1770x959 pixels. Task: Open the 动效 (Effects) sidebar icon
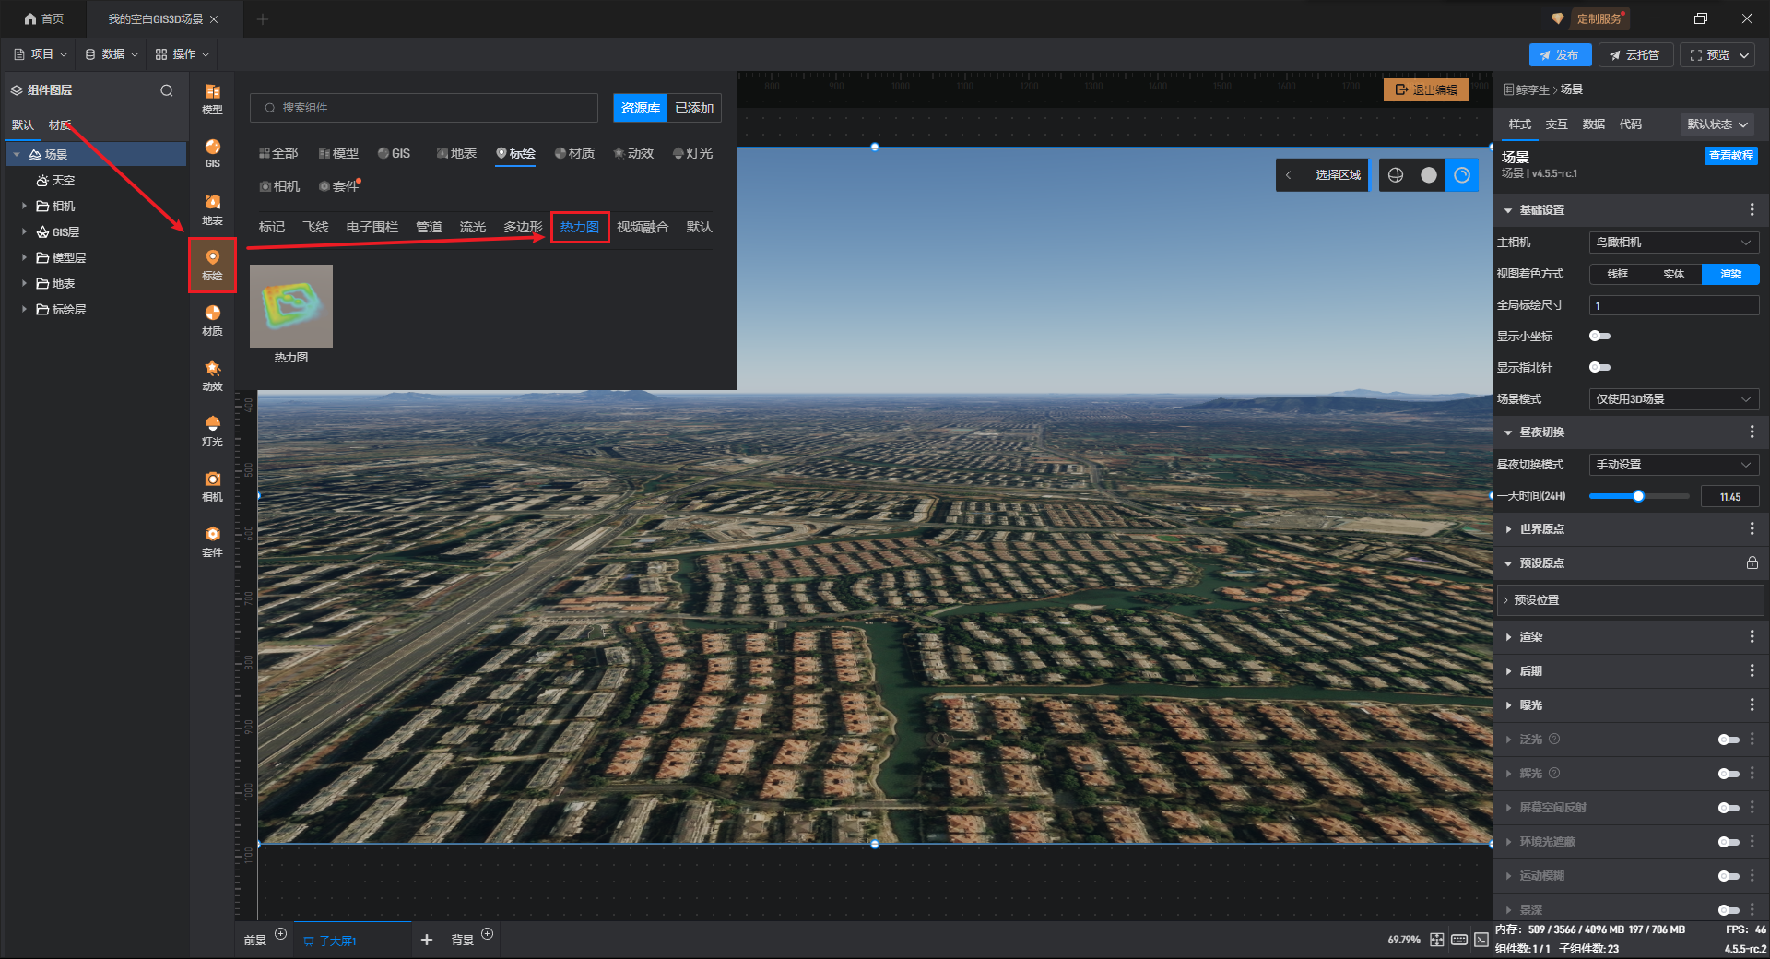[x=212, y=374]
